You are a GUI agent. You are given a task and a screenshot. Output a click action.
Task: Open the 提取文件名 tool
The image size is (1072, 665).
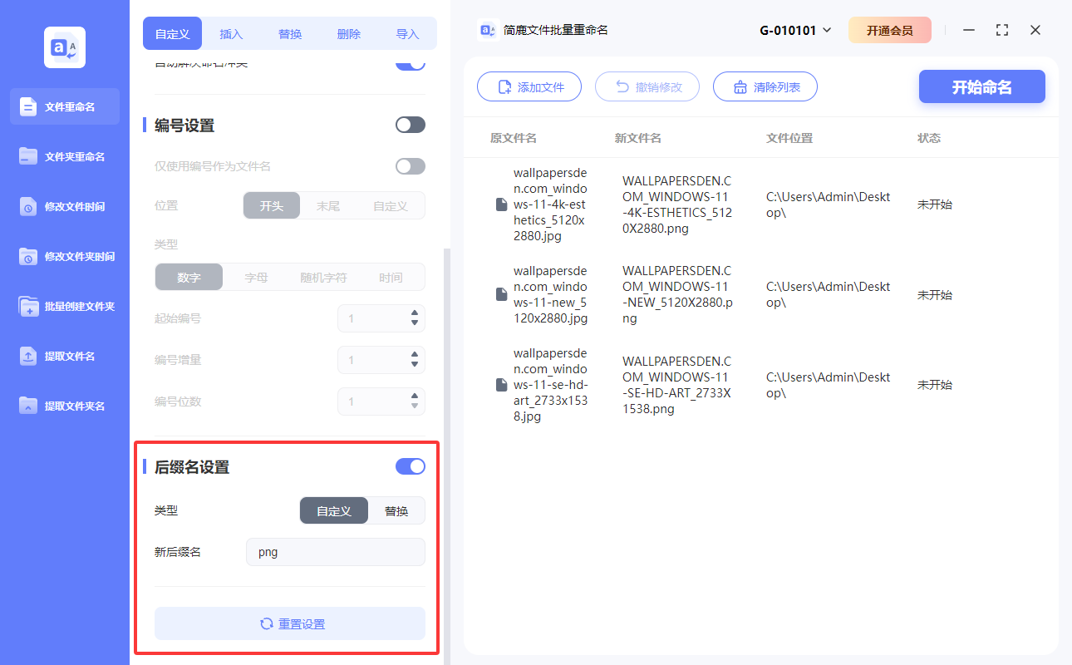pyautogui.click(x=64, y=356)
